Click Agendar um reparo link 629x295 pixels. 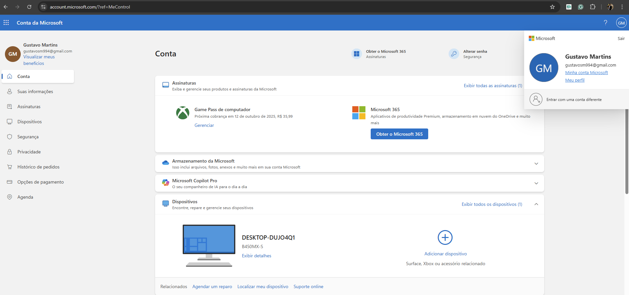click(x=212, y=286)
